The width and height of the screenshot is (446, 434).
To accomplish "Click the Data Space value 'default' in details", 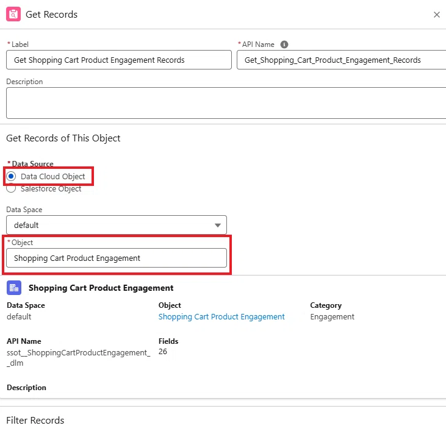I will [19, 316].
